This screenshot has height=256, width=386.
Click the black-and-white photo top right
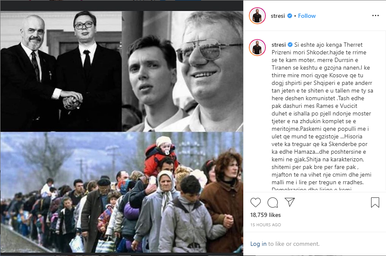(x=182, y=71)
